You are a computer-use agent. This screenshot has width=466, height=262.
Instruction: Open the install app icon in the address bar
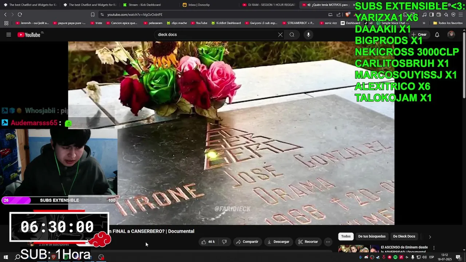pos(330,15)
